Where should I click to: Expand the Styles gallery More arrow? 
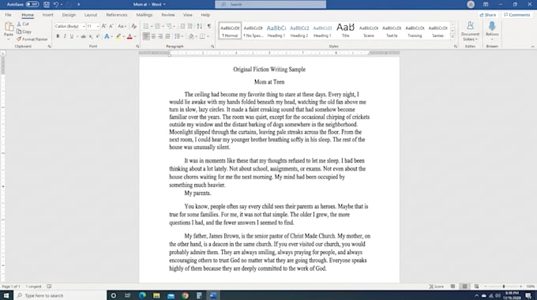point(453,36)
